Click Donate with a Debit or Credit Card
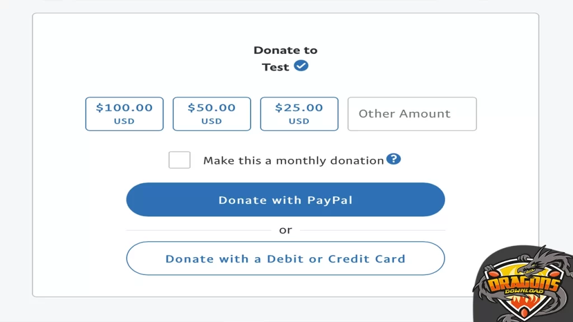 coord(285,258)
